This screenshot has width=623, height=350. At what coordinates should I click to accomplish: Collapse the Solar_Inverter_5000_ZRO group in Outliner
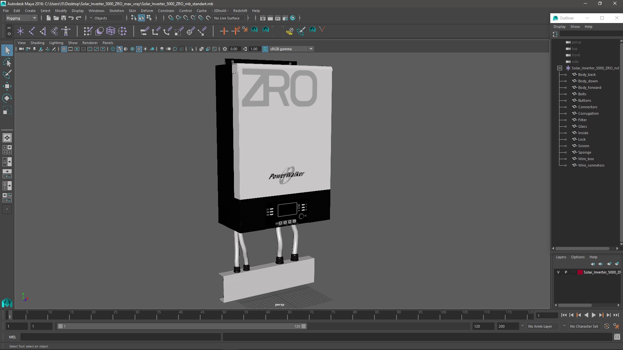click(560, 68)
